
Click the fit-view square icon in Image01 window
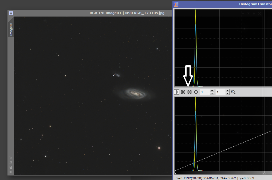(11, 162)
